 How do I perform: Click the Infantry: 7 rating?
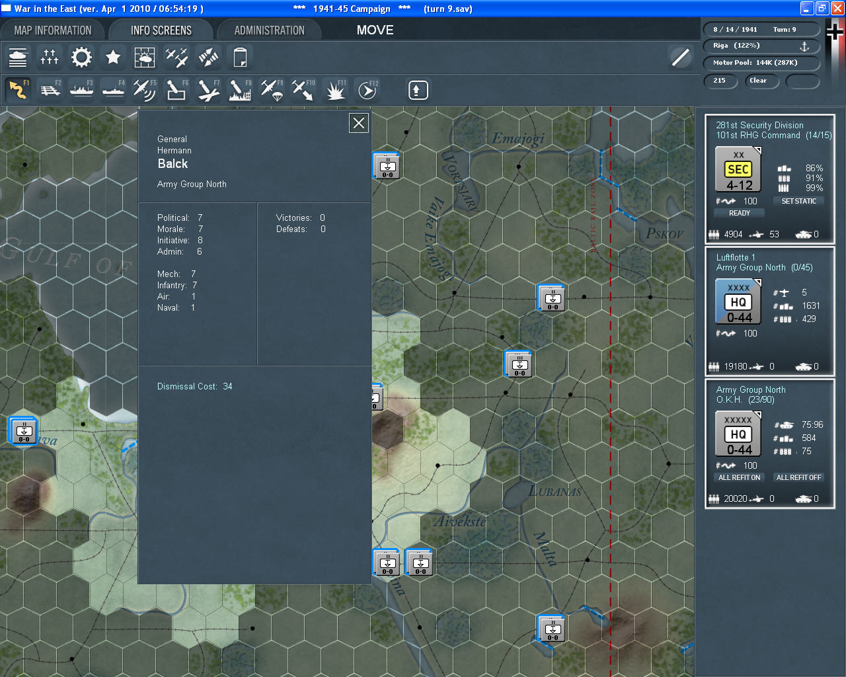[177, 285]
